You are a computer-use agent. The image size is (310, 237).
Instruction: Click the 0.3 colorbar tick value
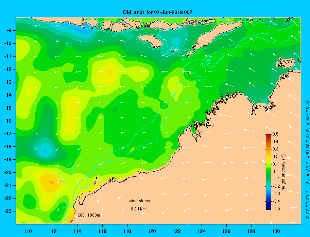click(x=275, y=149)
